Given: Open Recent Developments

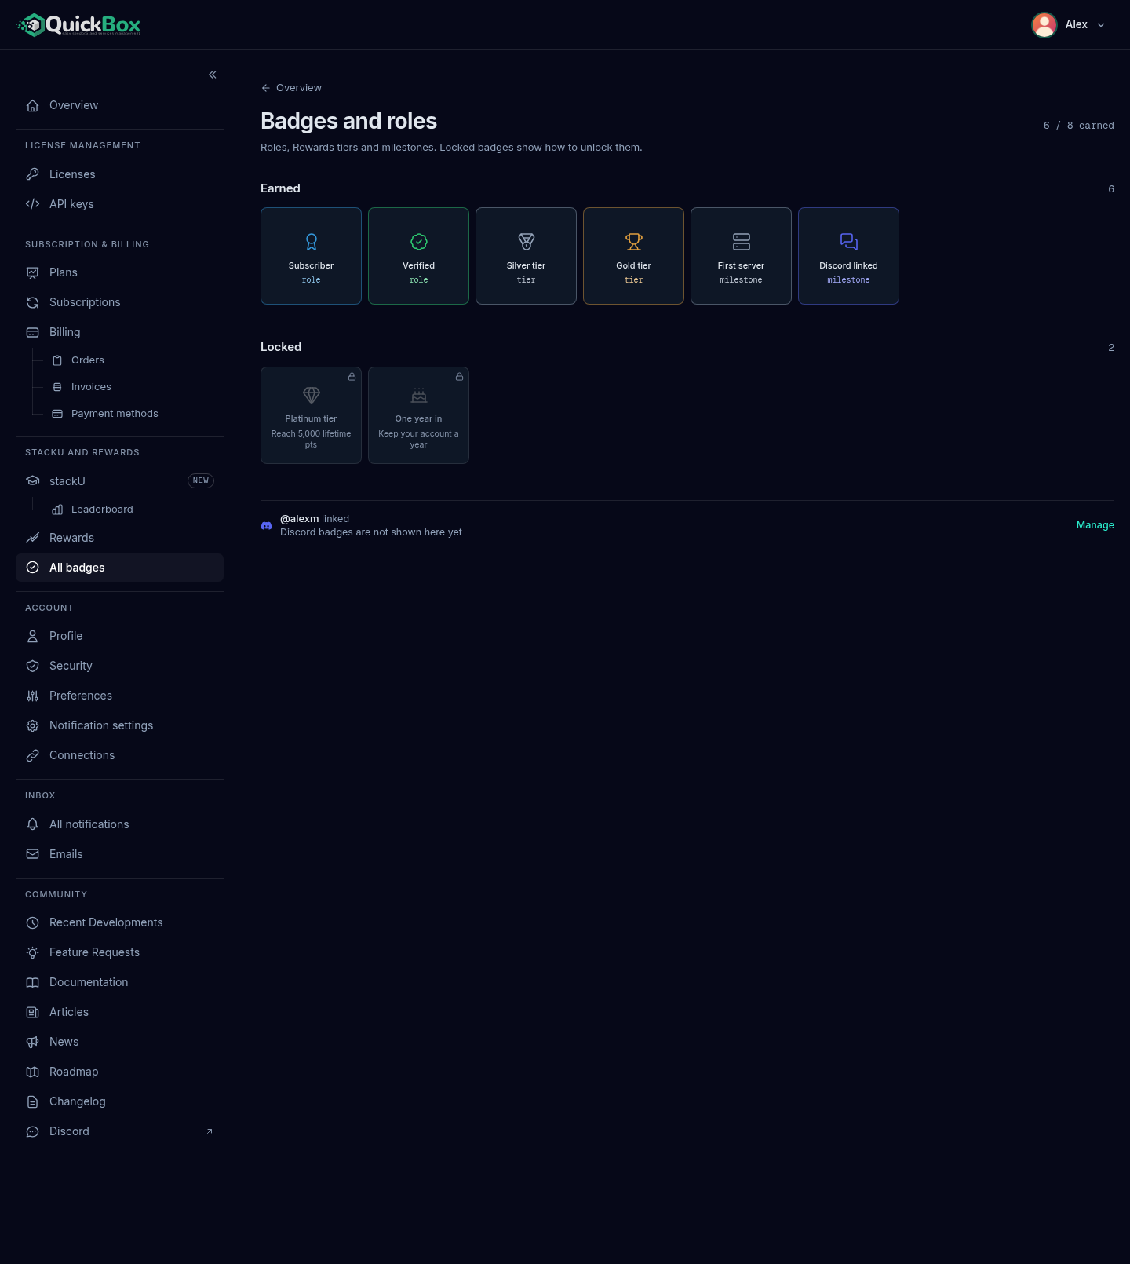Looking at the screenshot, I should (x=119, y=922).
